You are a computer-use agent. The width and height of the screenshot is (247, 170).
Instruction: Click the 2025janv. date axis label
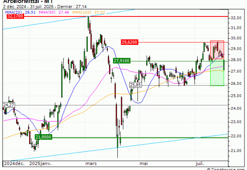pos(40,163)
